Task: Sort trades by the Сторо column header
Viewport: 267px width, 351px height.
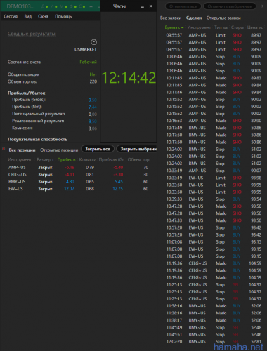Action: (237, 27)
